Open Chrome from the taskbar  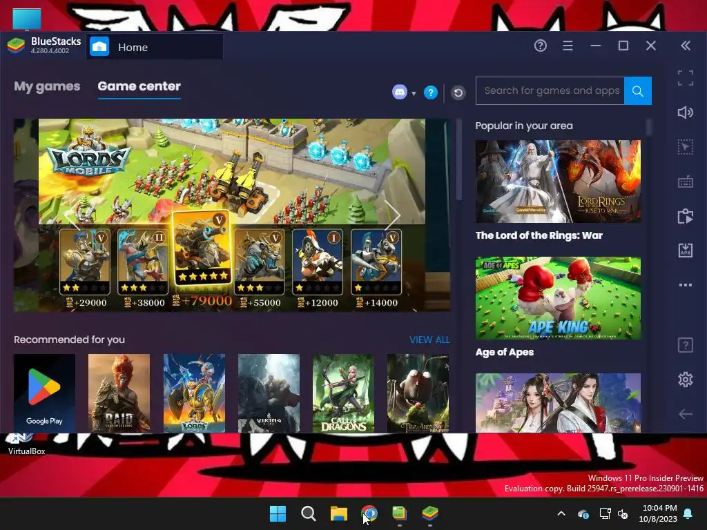(369, 513)
